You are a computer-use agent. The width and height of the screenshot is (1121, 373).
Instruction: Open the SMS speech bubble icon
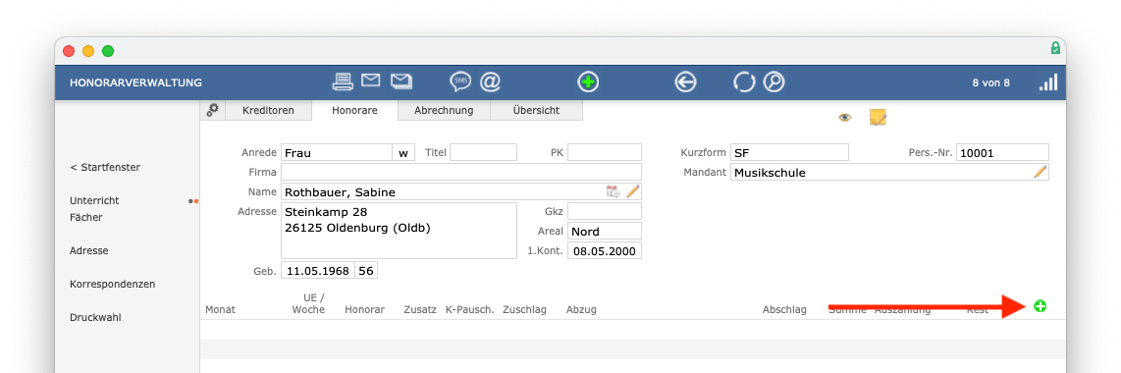(460, 82)
